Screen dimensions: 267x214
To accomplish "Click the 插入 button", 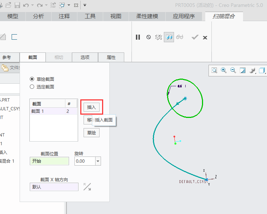I will click(x=92, y=107).
